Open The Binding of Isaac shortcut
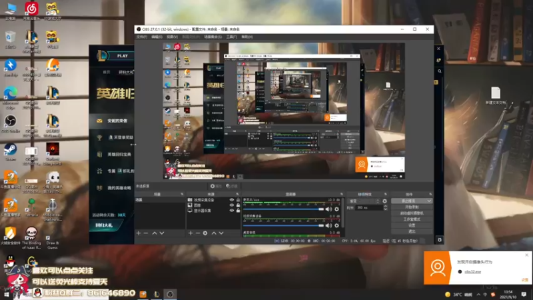 click(x=31, y=238)
